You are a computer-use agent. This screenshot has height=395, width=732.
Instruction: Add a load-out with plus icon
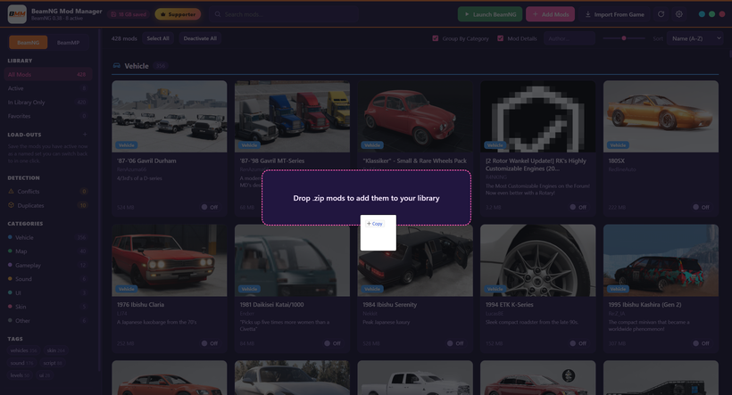click(85, 135)
